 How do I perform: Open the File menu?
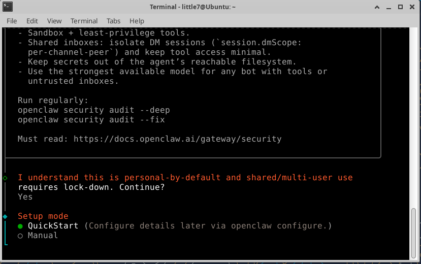point(12,21)
